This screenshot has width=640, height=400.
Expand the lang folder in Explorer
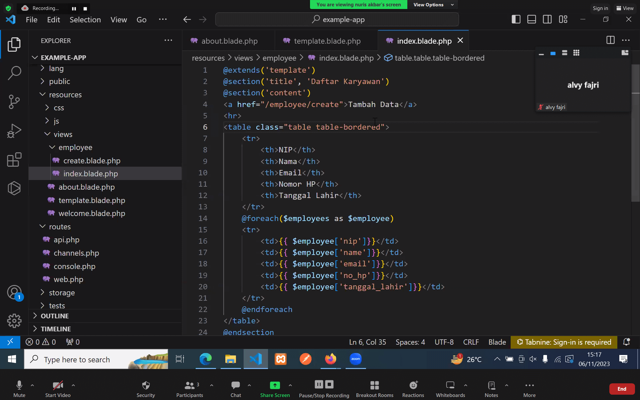click(42, 68)
